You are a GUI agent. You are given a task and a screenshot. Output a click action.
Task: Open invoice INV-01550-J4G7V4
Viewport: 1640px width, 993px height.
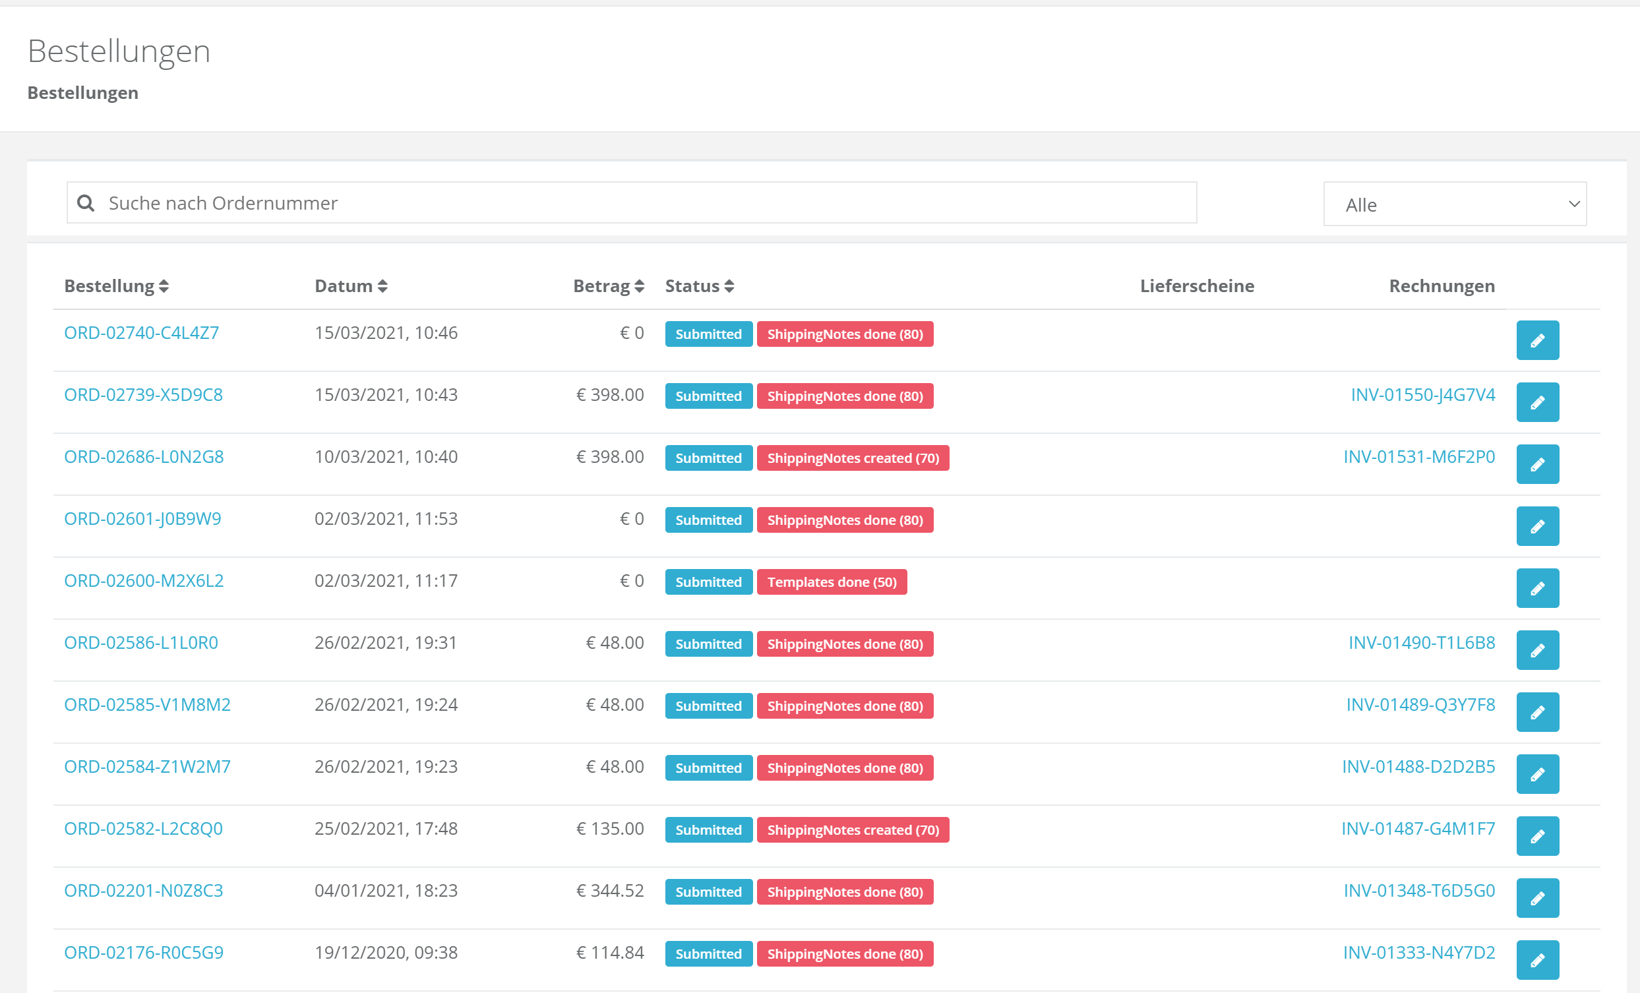click(1423, 395)
